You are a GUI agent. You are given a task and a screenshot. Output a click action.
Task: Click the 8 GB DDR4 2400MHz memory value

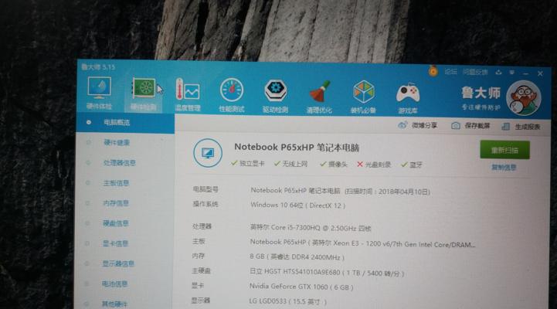pos(297,256)
